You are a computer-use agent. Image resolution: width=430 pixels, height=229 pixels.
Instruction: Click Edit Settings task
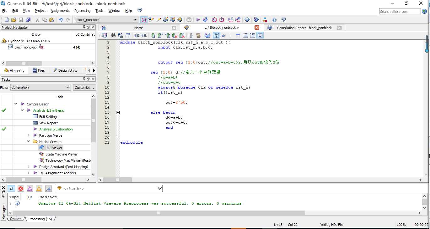49,116
